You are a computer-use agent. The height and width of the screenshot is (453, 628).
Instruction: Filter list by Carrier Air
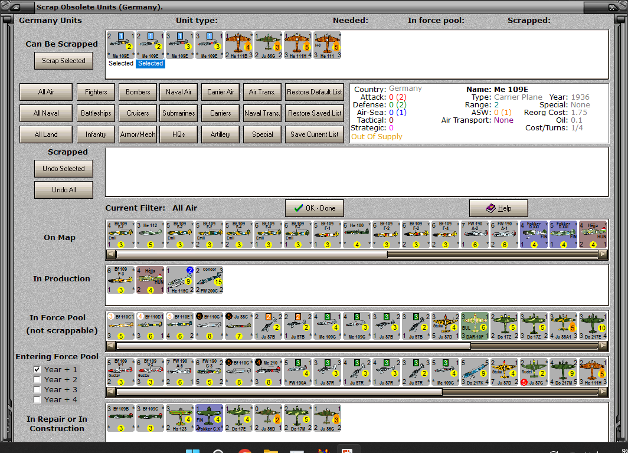tap(221, 92)
